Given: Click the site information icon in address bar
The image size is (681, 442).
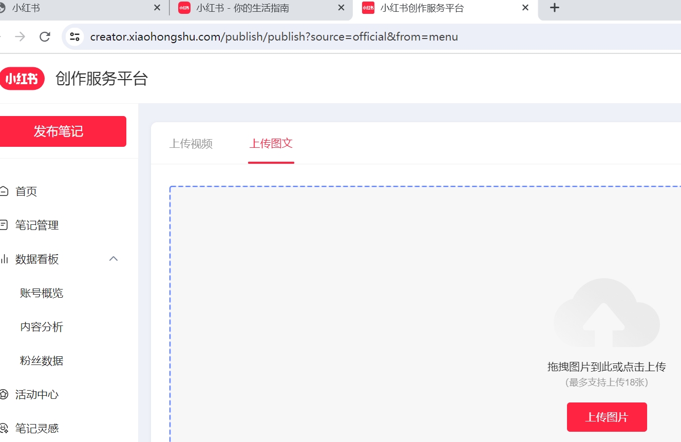Looking at the screenshot, I should point(74,36).
